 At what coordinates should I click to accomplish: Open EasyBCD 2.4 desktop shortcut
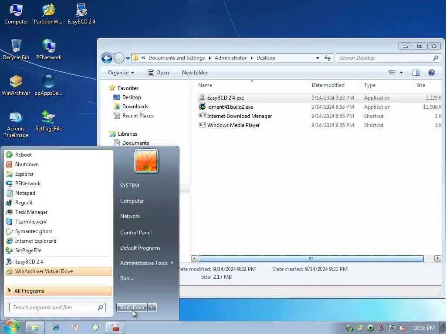click(x=81, y=14)
